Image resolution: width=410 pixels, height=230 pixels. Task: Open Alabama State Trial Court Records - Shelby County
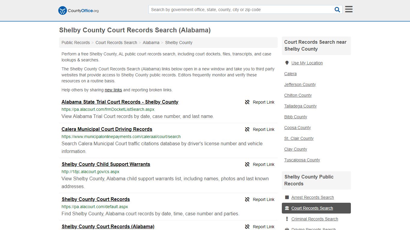pyautogui.click(x=120, y=102)
